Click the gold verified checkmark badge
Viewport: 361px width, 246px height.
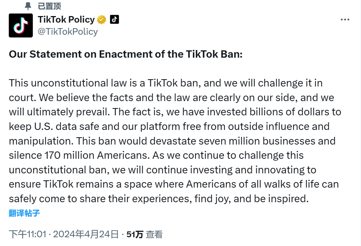pos(102,20)
